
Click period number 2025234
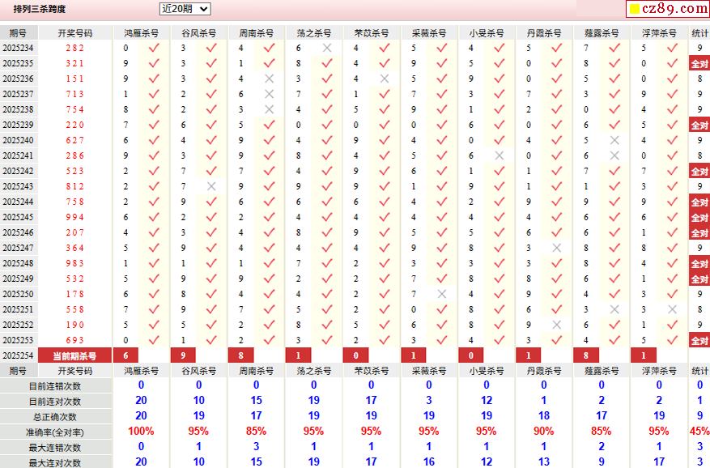(x=18, y=48)
